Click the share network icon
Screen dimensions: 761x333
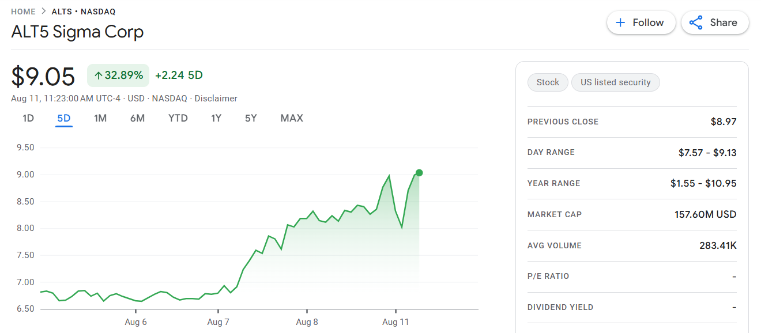pyautogui.click(x=696, y=22)
